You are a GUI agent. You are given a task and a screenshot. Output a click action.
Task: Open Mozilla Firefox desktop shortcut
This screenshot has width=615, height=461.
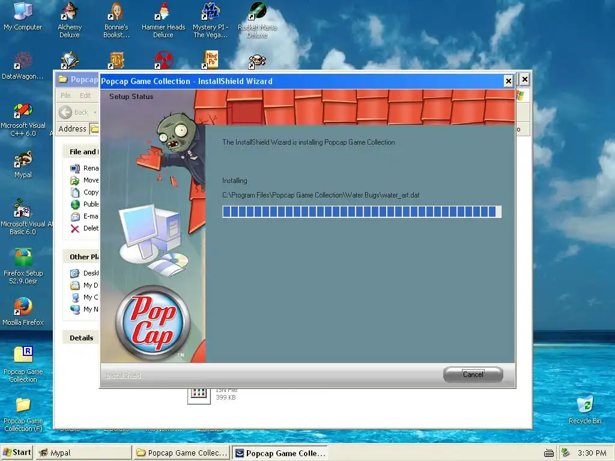(x=23, y=312)
